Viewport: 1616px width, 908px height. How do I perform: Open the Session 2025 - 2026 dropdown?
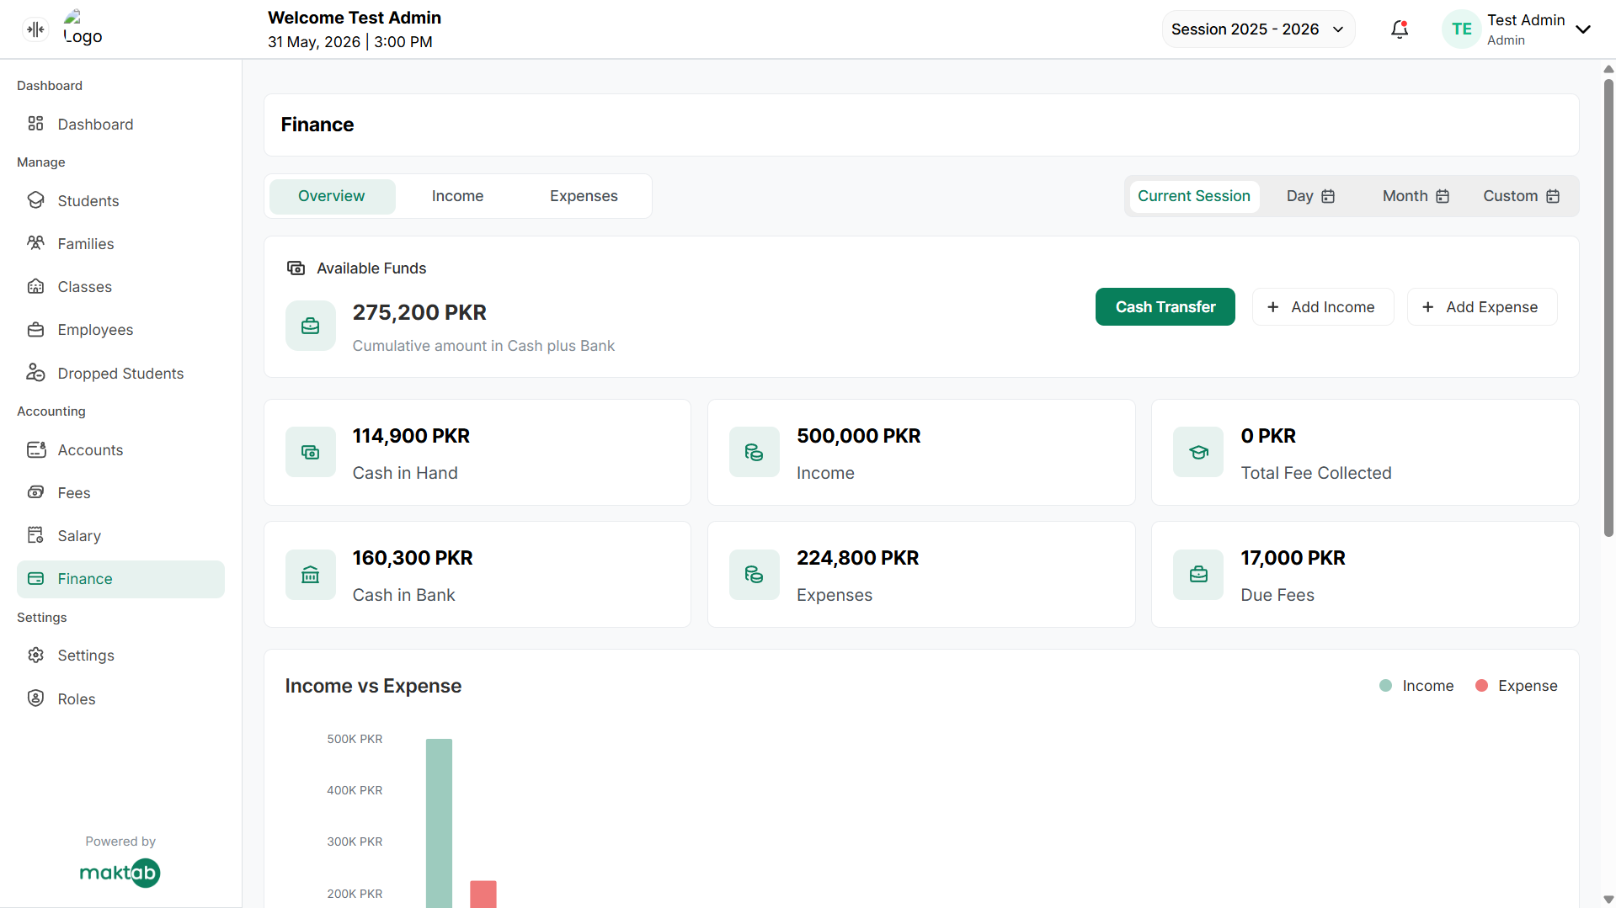[x=1258, y=29]
